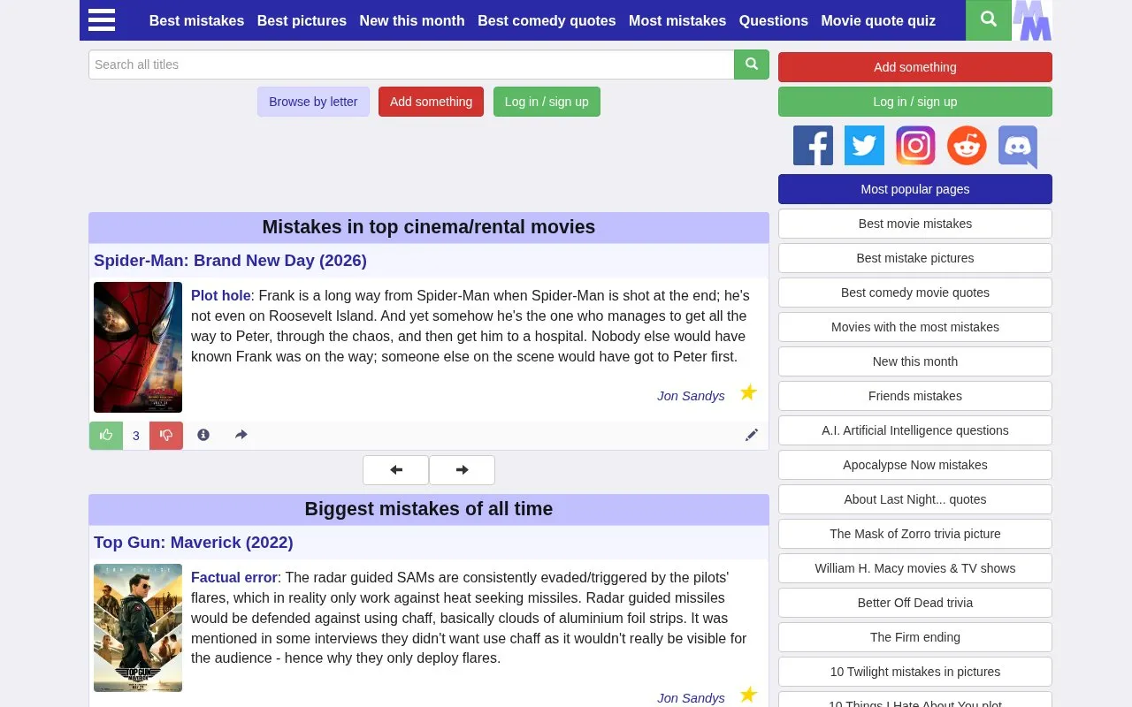Image resolution: width=1132 pixels, height=707 pixels.
Task: Open the Discord server icon
Action: coord(1018,147)
